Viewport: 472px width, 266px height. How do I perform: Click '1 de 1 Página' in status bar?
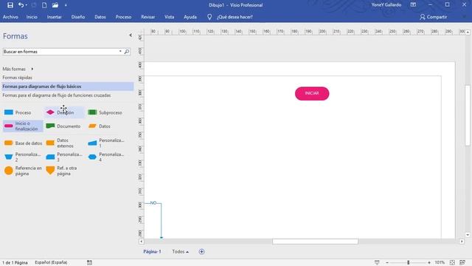point(15,263)
